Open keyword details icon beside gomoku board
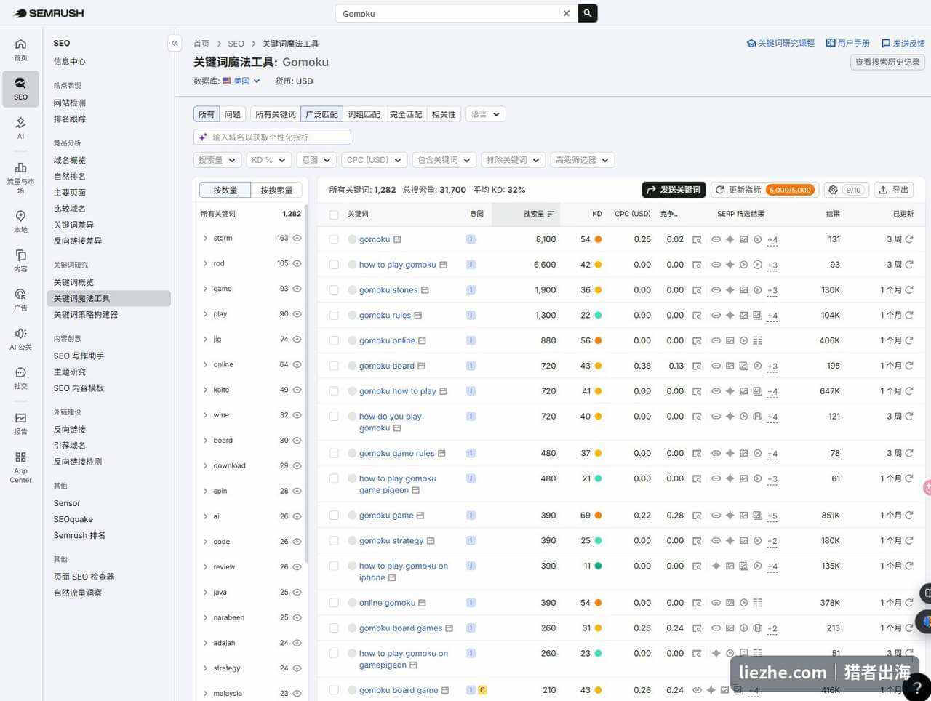This screenshot has height=701, width=931. click(422, 366)
